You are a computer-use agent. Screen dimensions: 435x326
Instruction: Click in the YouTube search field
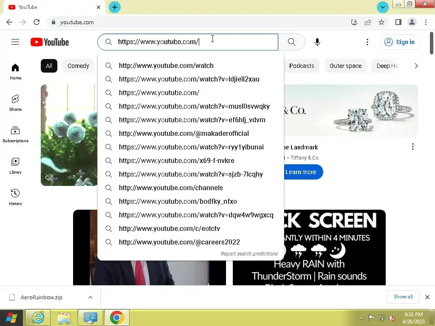188,42
